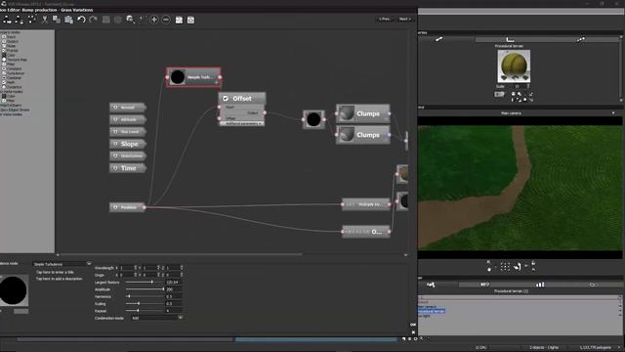Adjust the Repeat slider

click(146, 311)
